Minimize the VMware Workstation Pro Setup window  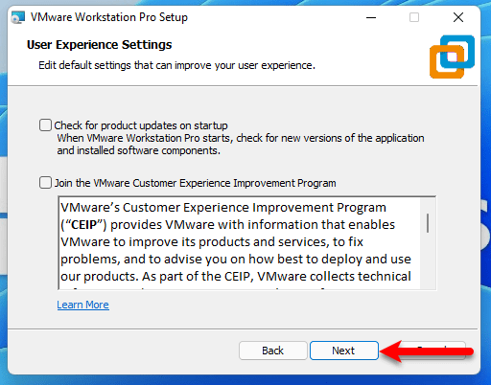click(371, 17)
